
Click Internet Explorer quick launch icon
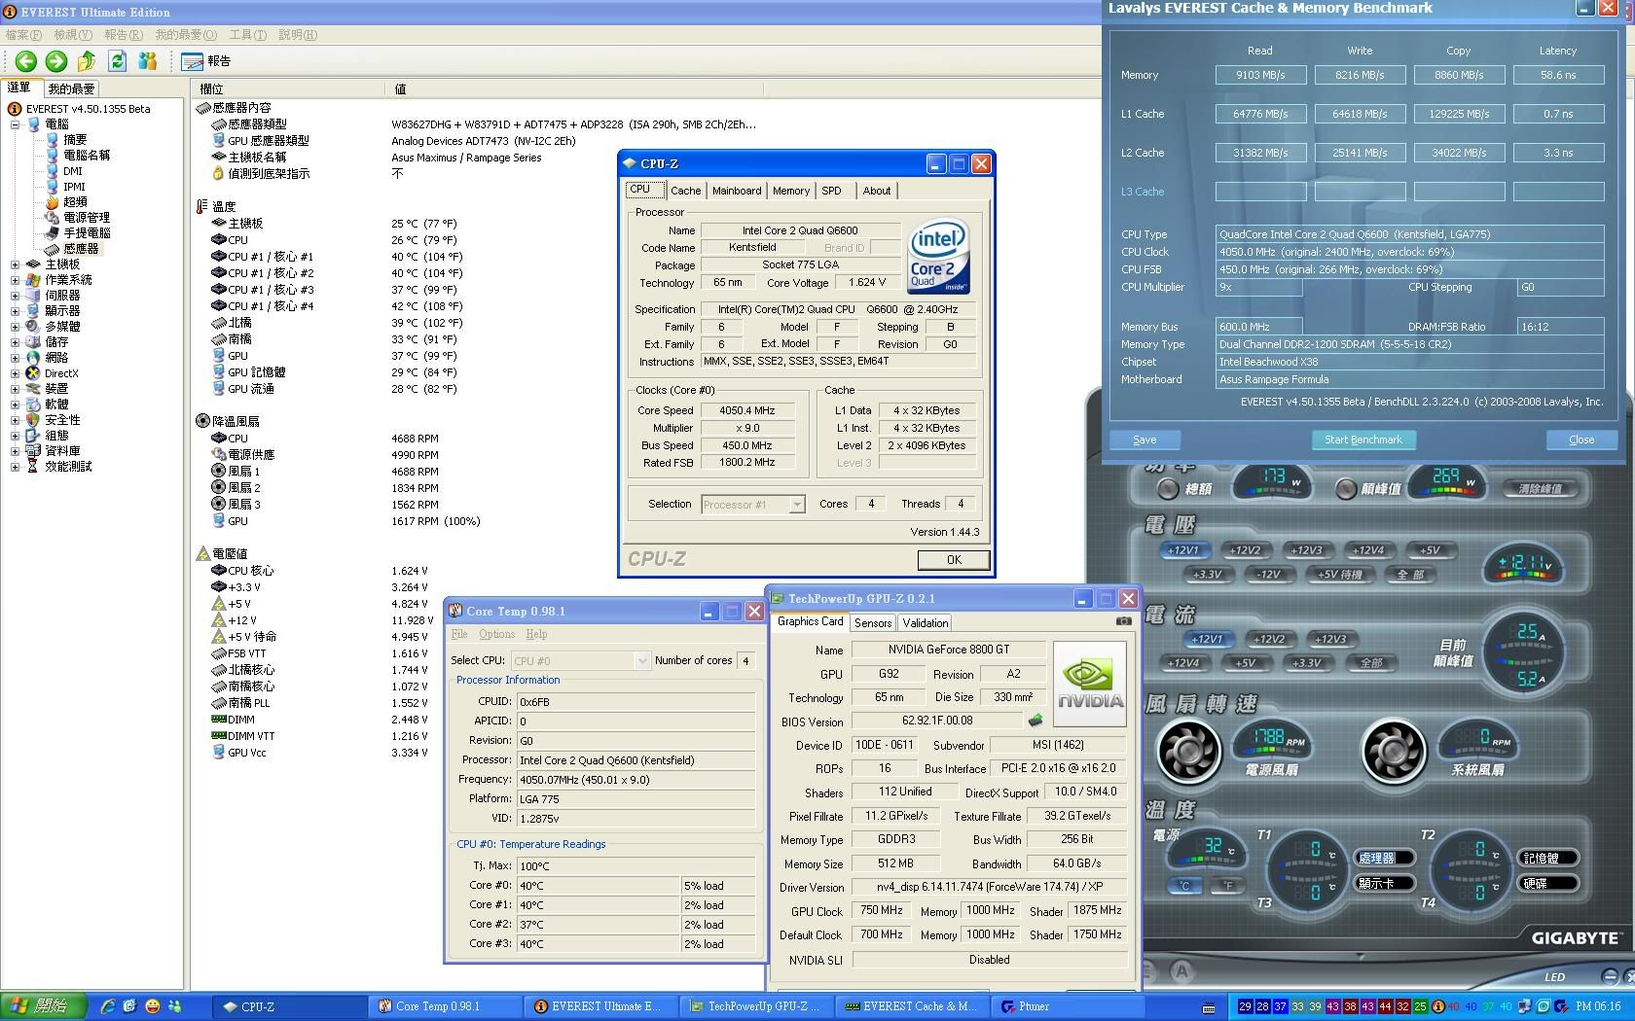(108, 1006)
